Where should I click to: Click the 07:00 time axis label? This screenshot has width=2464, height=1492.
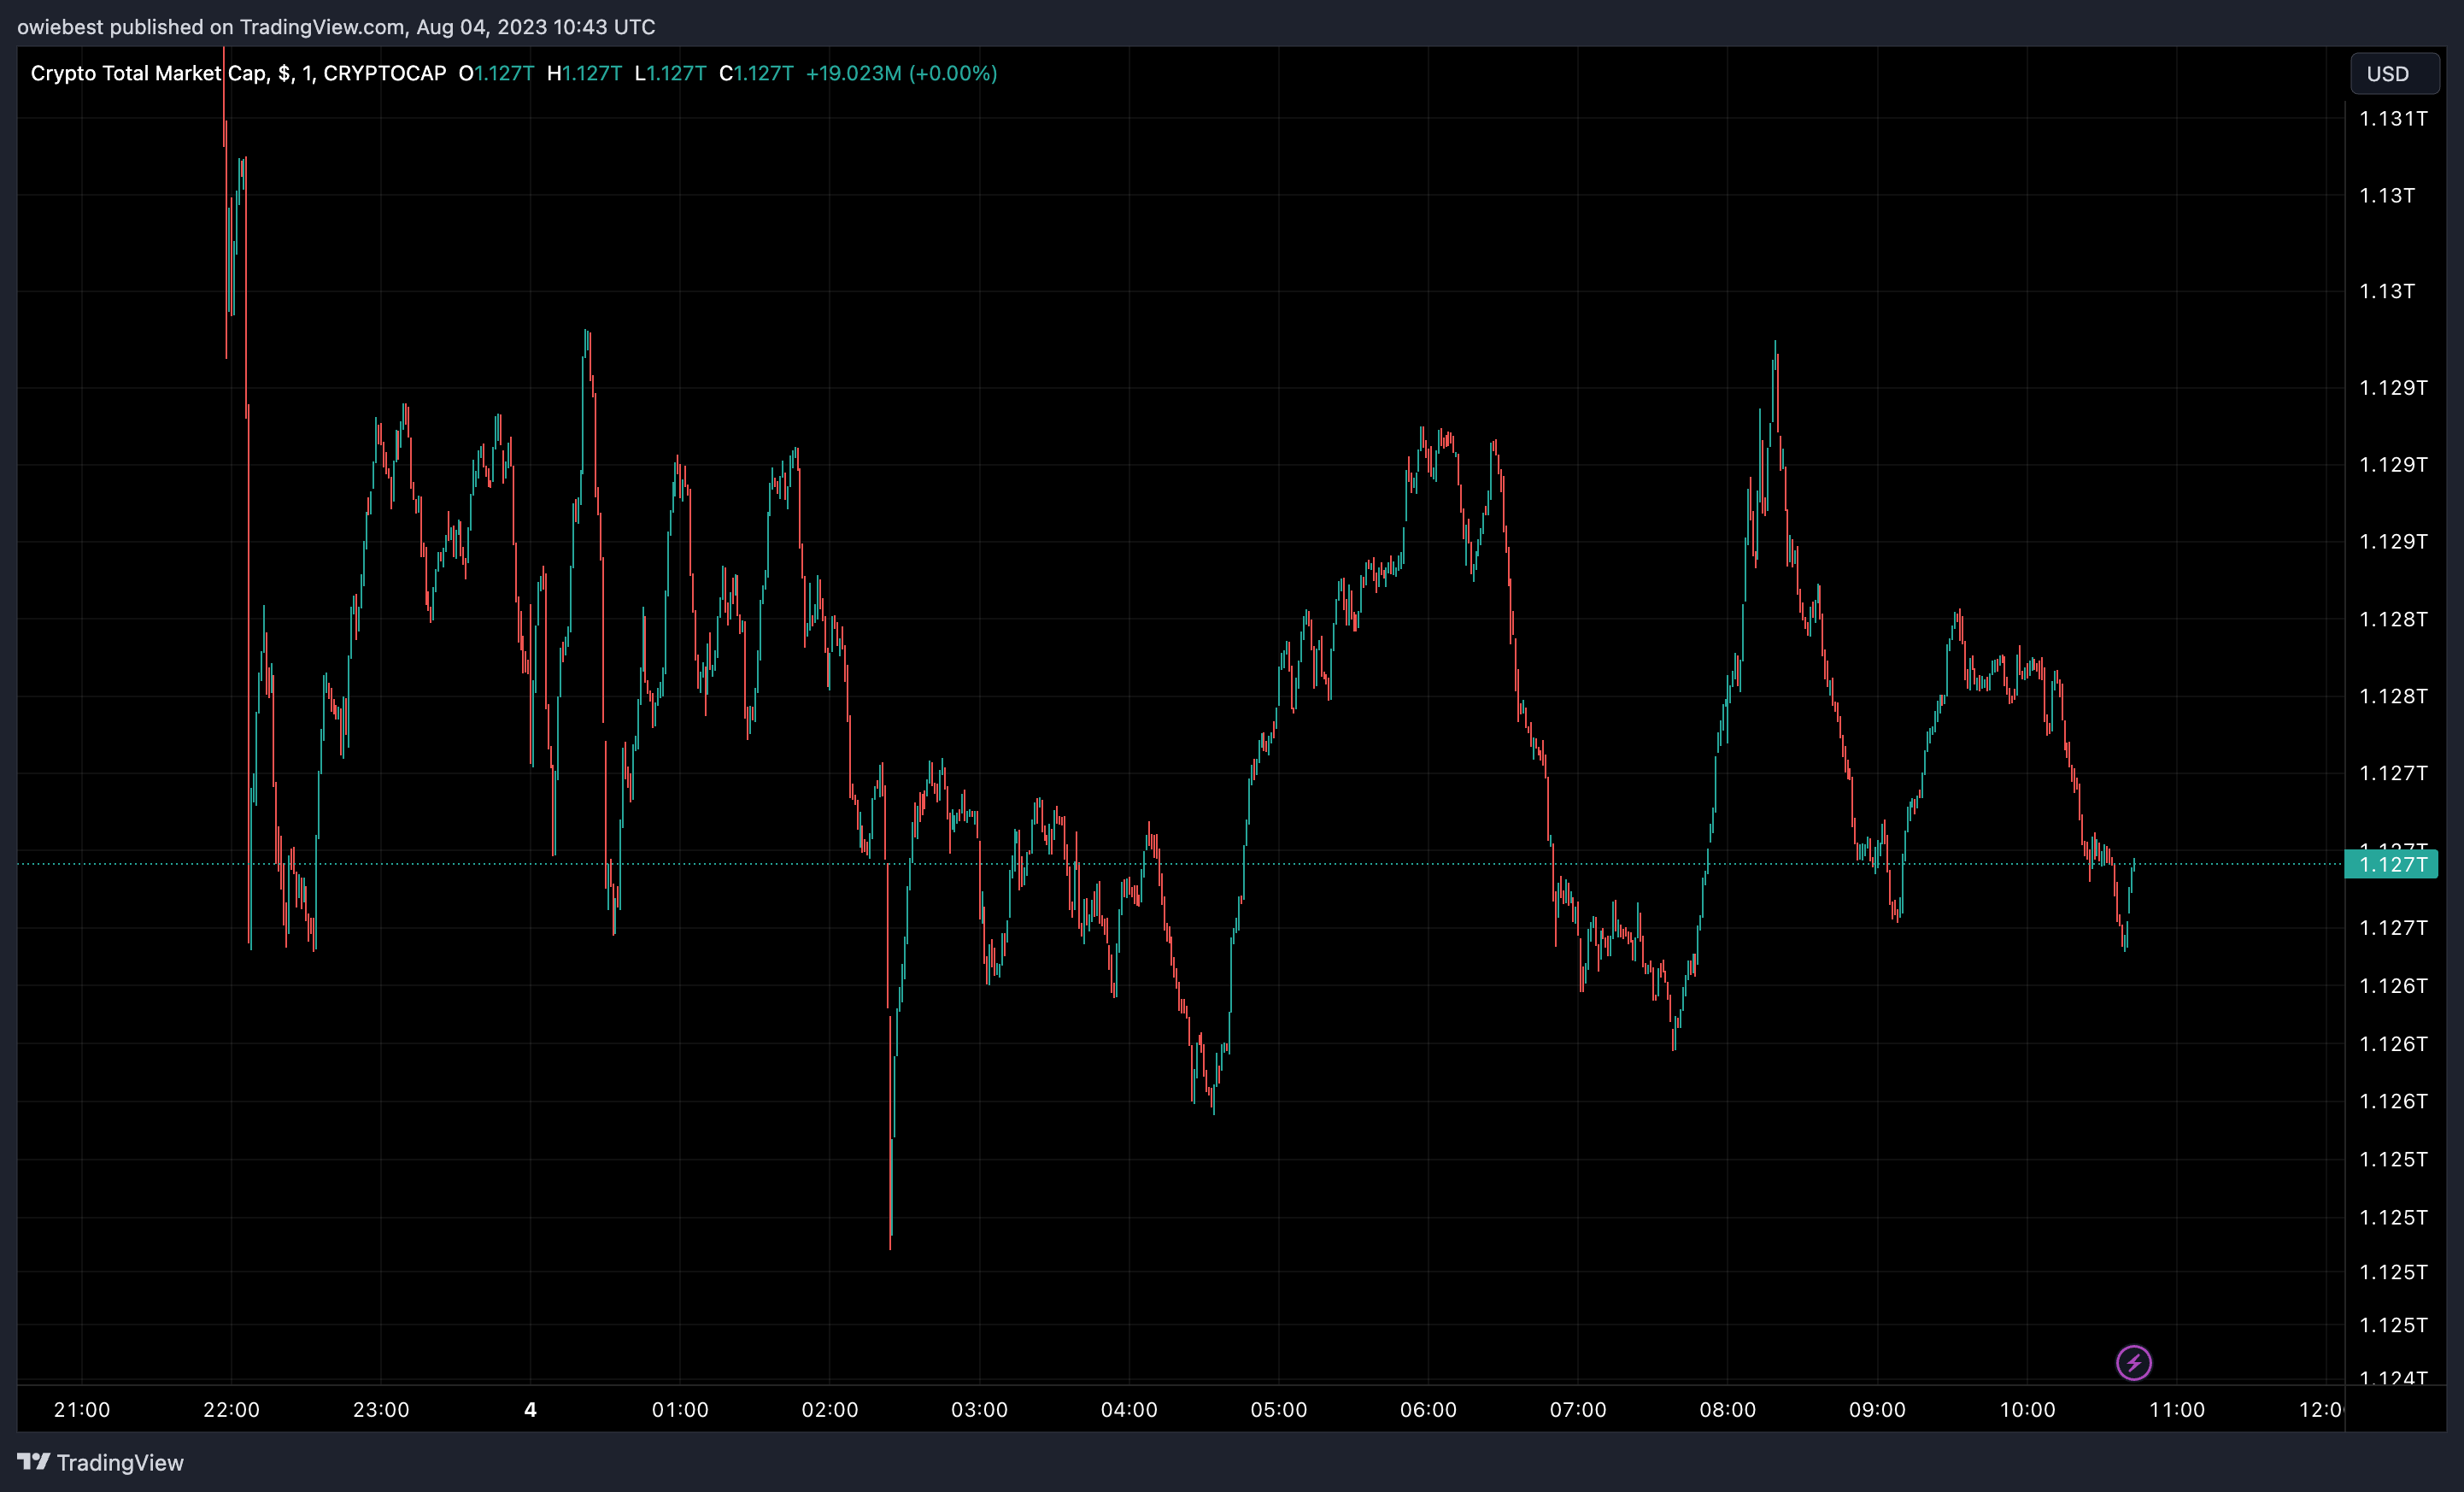[1578, 1410]
